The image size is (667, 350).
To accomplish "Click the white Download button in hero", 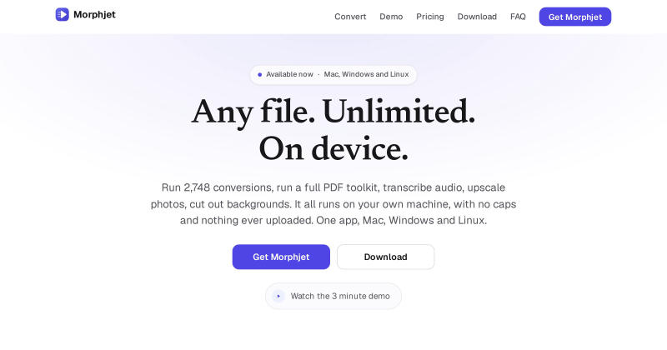I will click(385, 257).
